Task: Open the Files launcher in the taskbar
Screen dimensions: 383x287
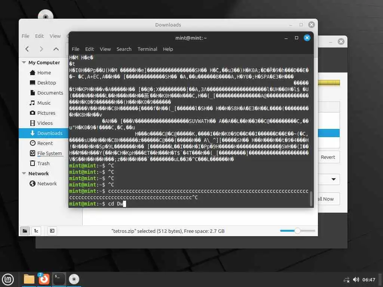Action: coord(29,279)
